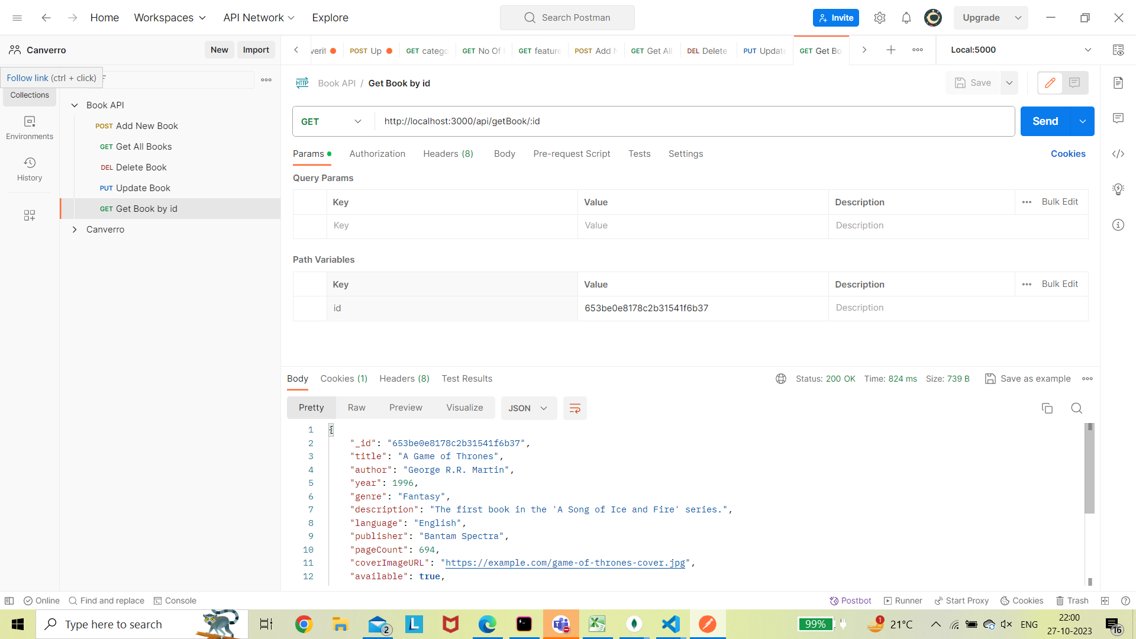Open Postman settings gear icon
The height and width of the screenshot is (639, 1136).
(880, 18)
